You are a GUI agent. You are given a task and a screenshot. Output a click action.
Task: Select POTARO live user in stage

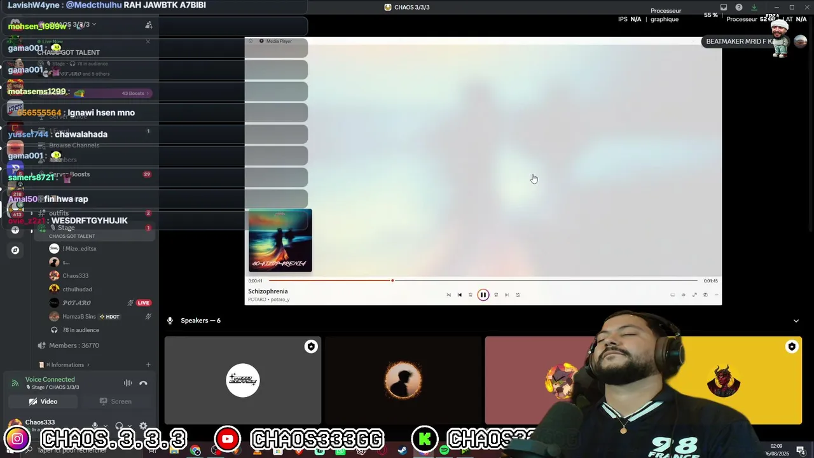tap(76, 303)
